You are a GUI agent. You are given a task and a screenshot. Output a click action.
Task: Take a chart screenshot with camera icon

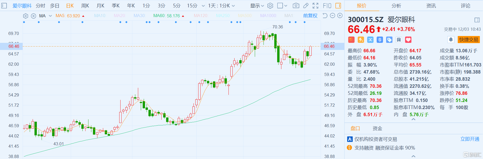click(296, 6)
